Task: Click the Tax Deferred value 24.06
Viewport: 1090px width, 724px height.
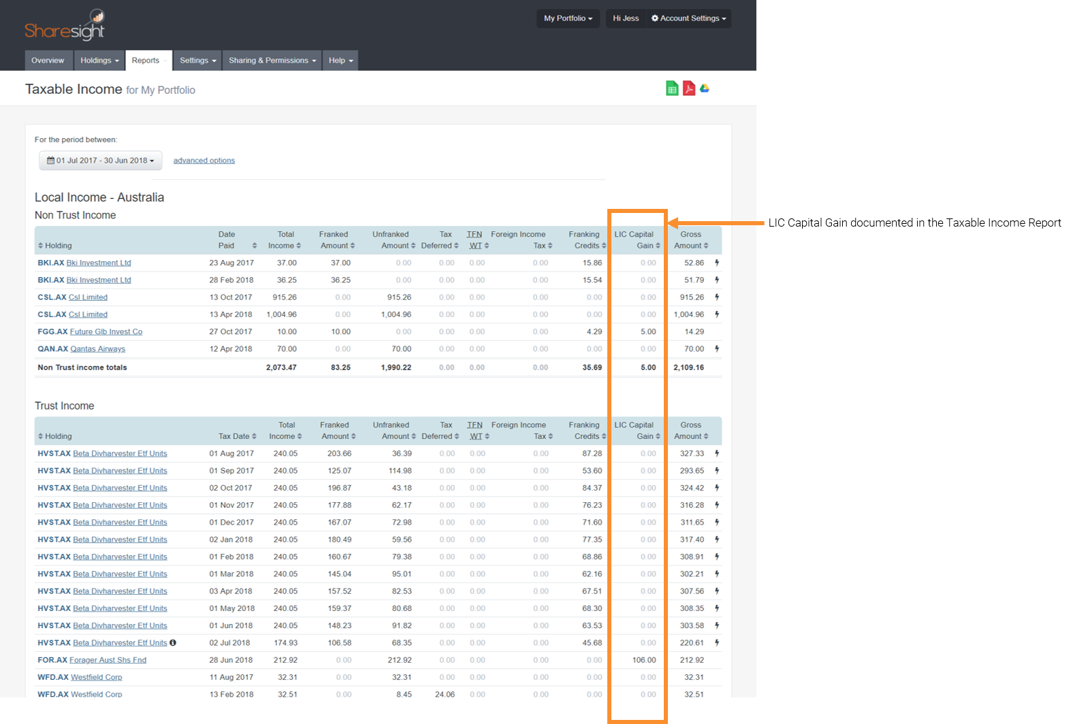Action: 445,694
